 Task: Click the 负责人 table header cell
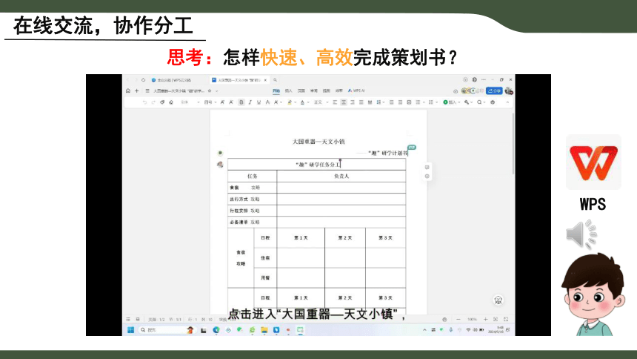tap(341, 177)
